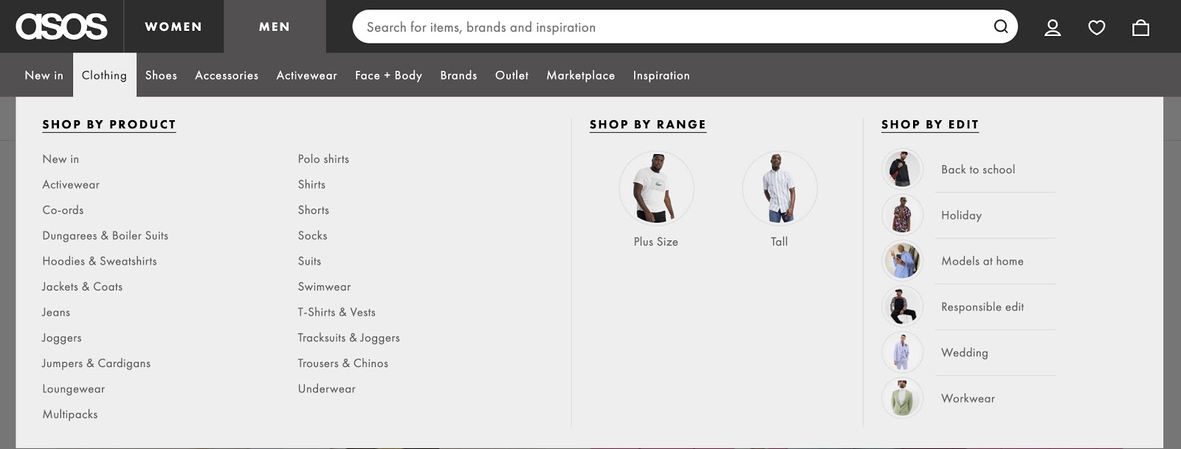
Task: Click the ASOS logo
Action: click(61, 27)
